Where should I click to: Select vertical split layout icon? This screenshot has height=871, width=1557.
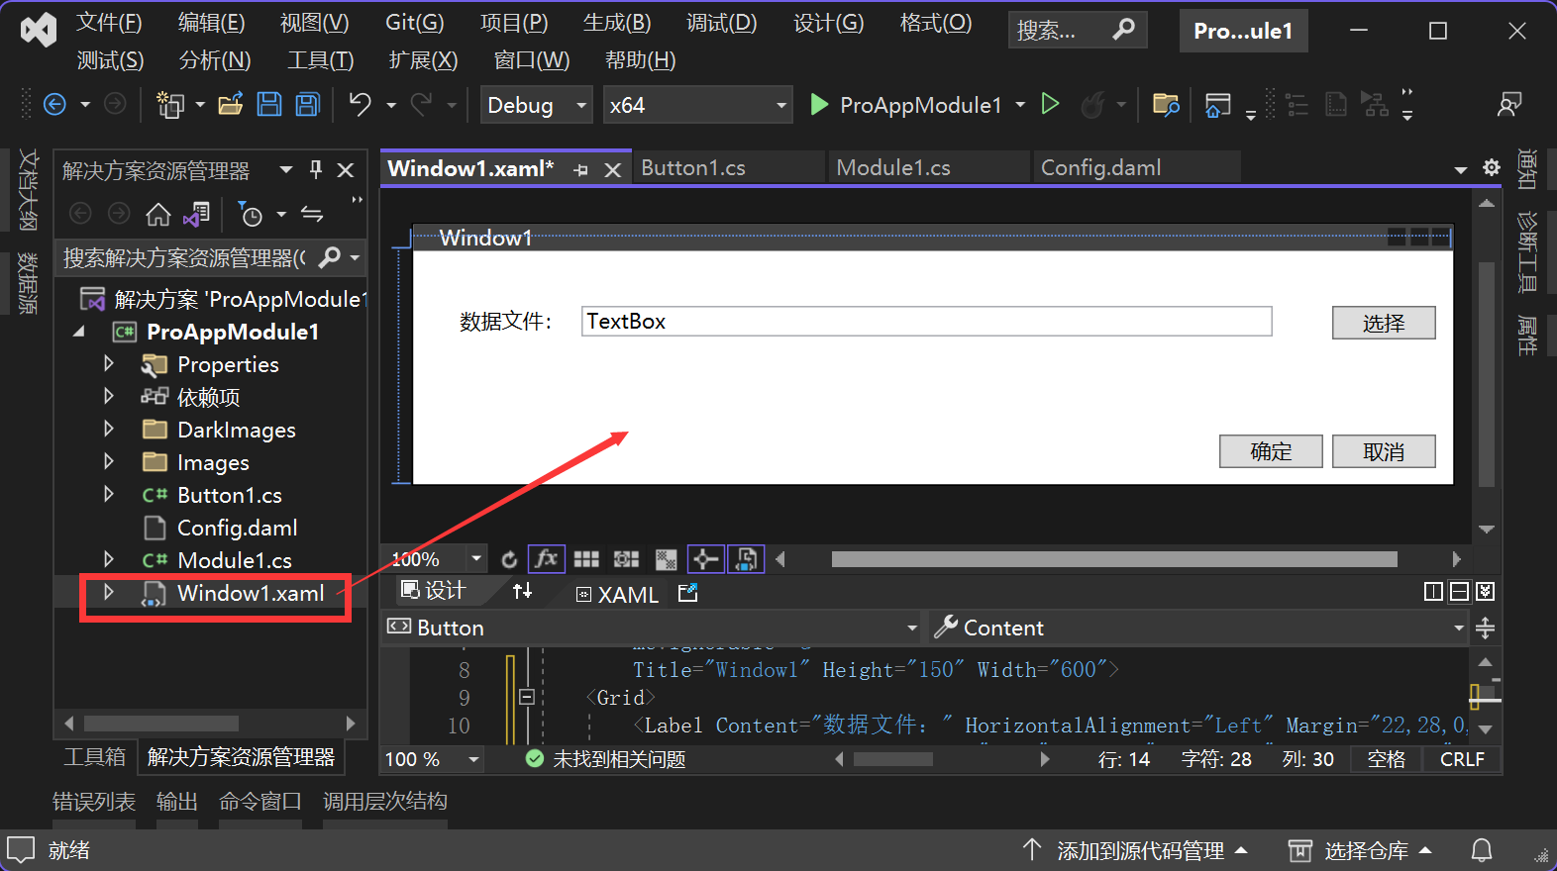[x=1433, y=592]
